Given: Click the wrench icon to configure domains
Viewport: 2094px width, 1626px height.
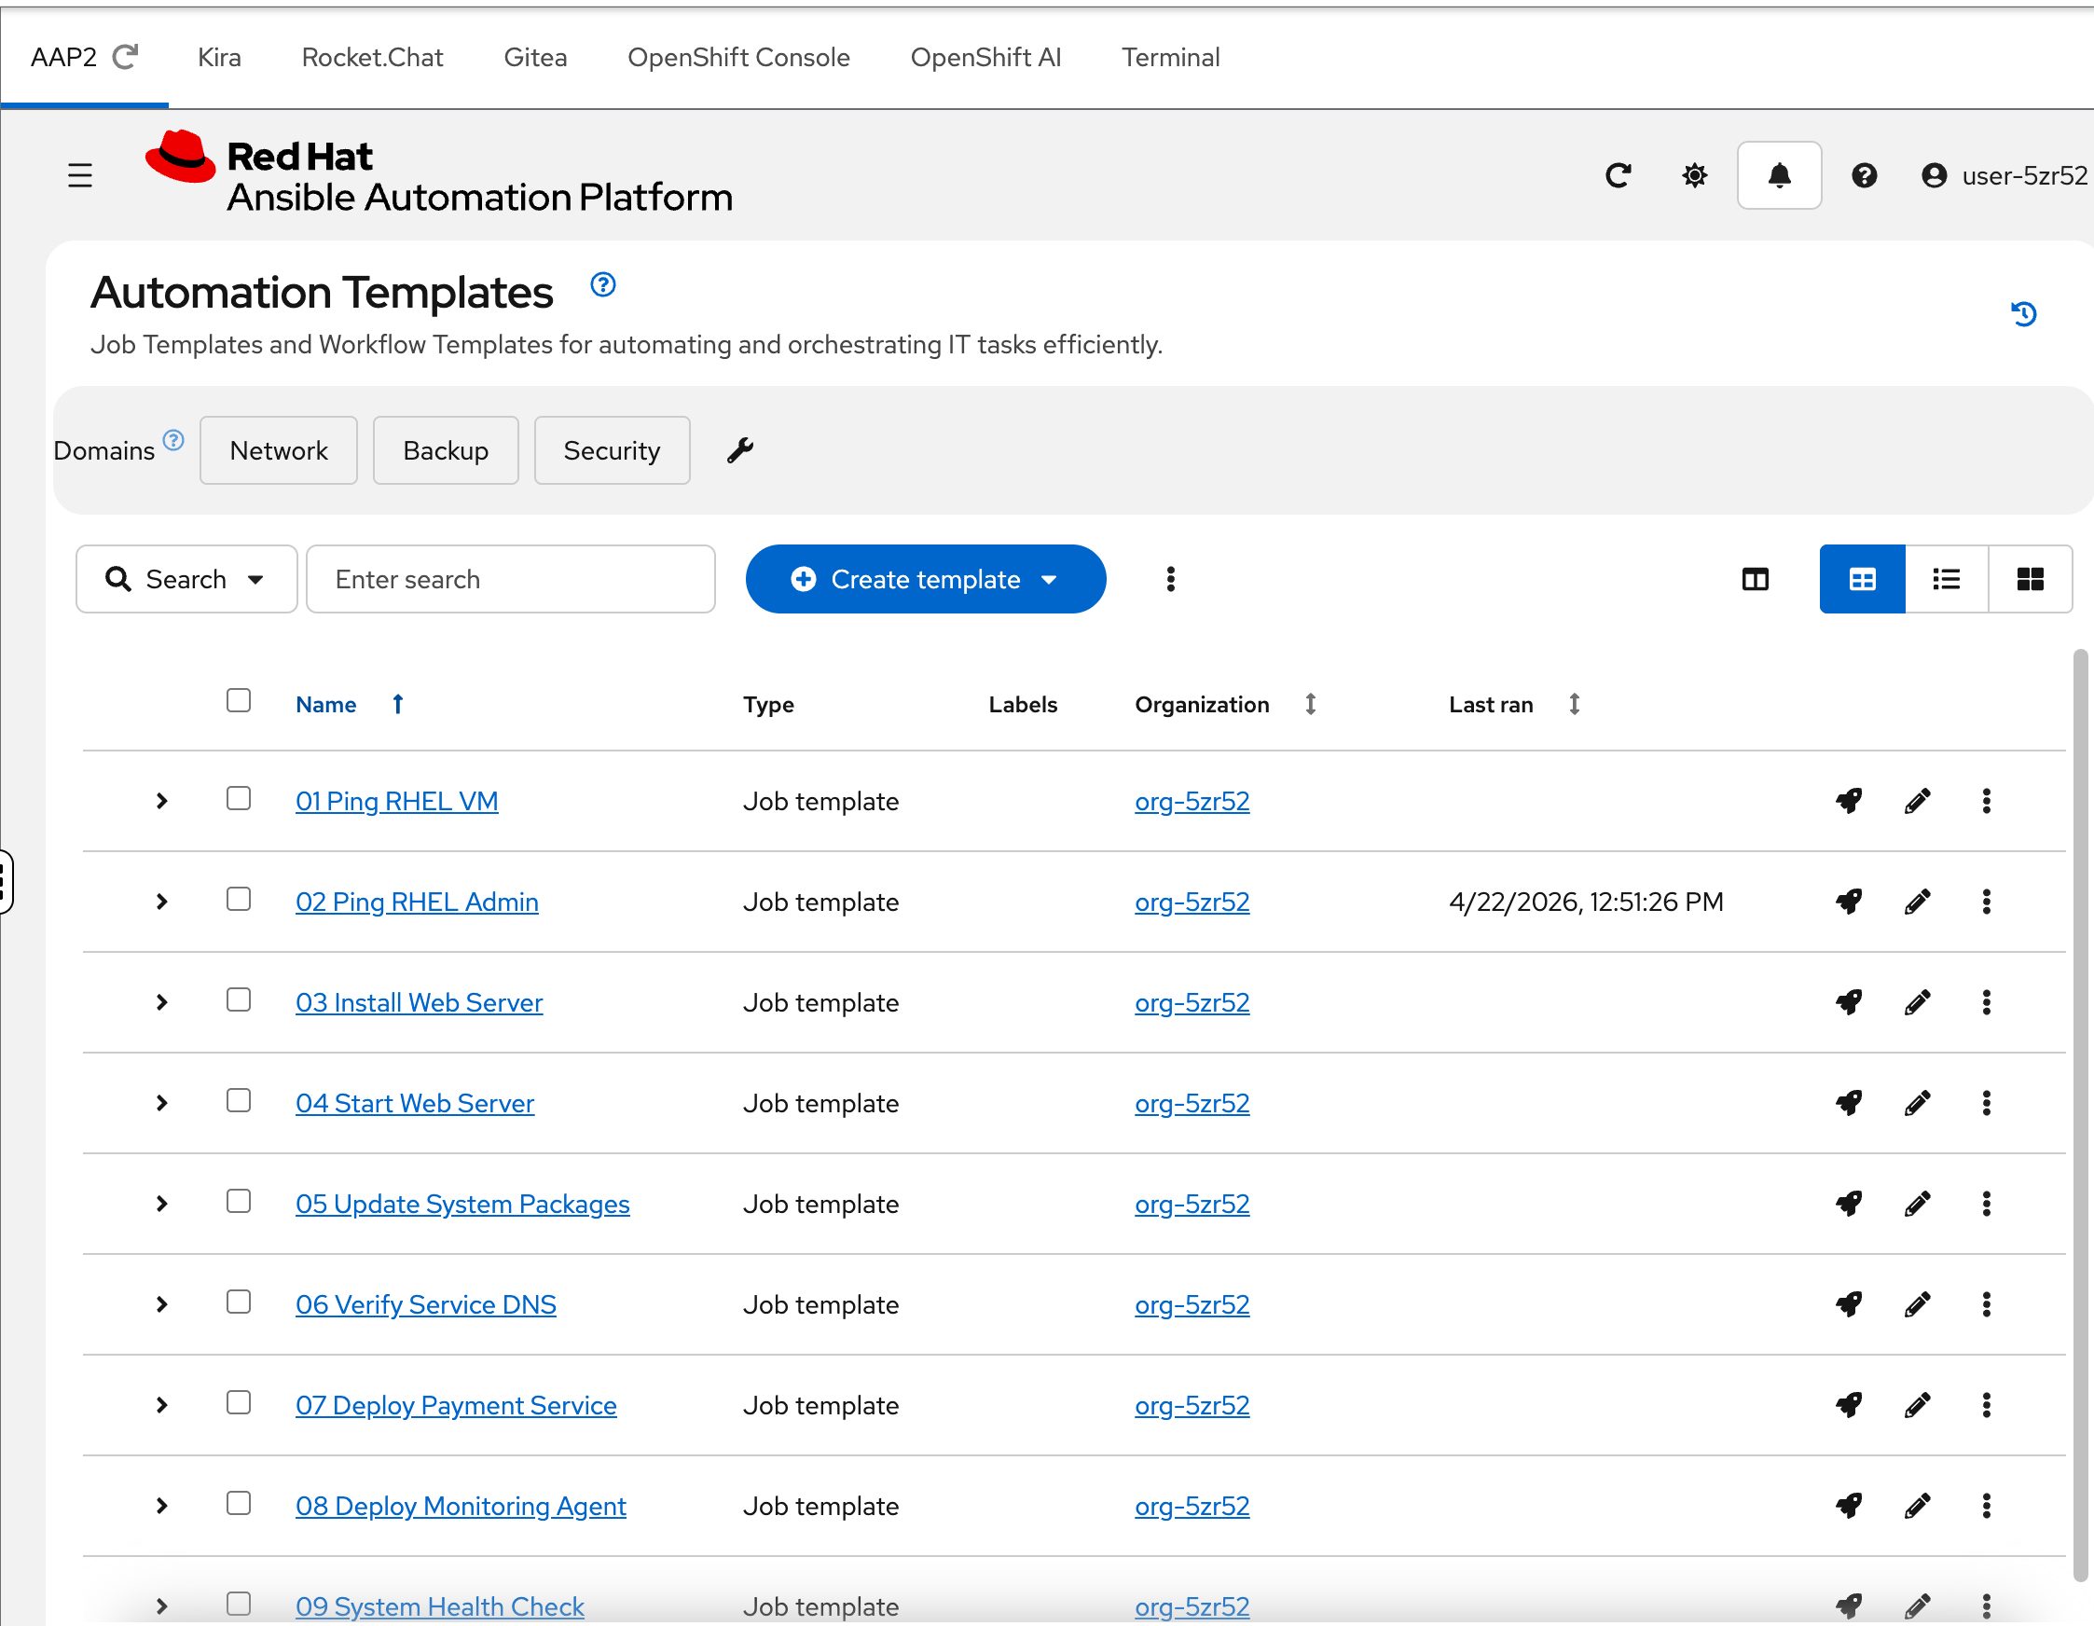Looking at the screenshot, I should (739, 449).
